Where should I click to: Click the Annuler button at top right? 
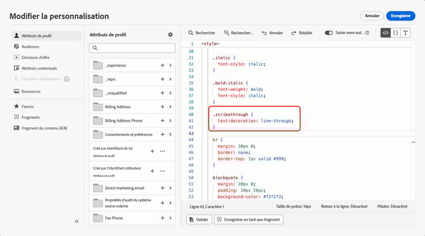[372, 16]
